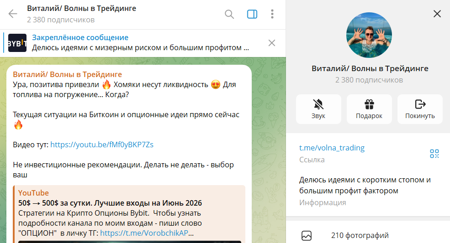Open 210 фотографий shared media row

coord(368,235)
